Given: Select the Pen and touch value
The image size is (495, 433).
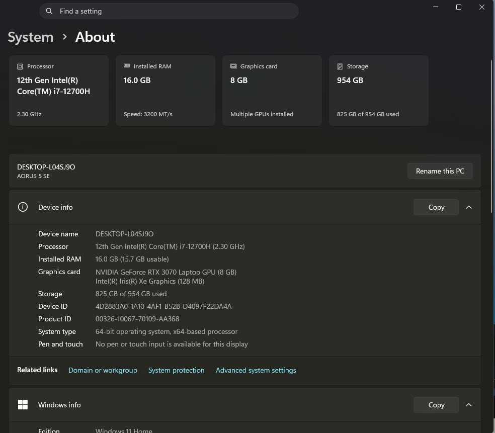Looking at the screenshot, I should click(x=172, y=344).
